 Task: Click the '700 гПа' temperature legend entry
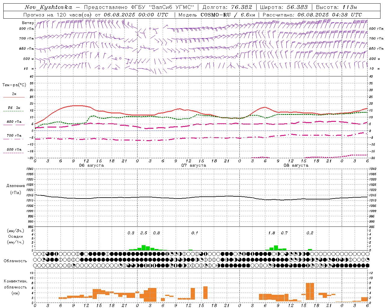(x=14, y=136)
